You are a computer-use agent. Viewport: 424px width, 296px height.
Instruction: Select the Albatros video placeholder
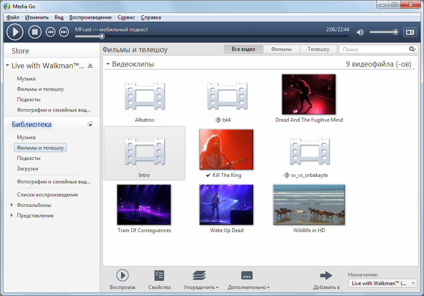tap(145, 96)
